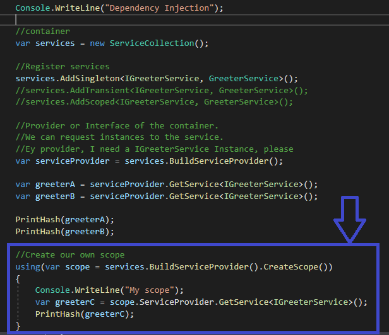Click the greeterC variable in its declaration

pyautogui.click(x=75, y=302)
